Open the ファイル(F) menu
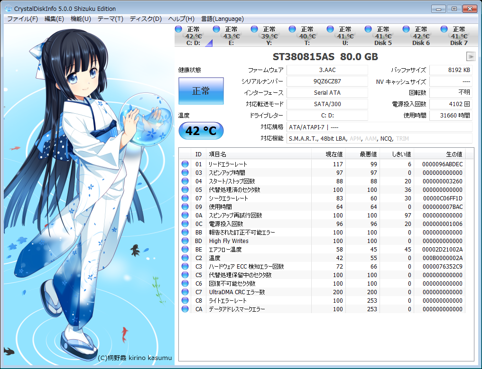Viewport: 482px width, 369px height. click(22, 19)
